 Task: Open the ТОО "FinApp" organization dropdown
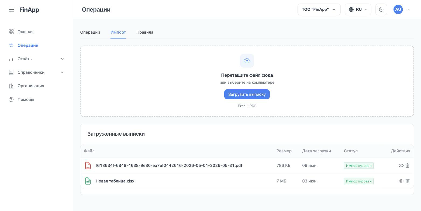tap(319, 9)
